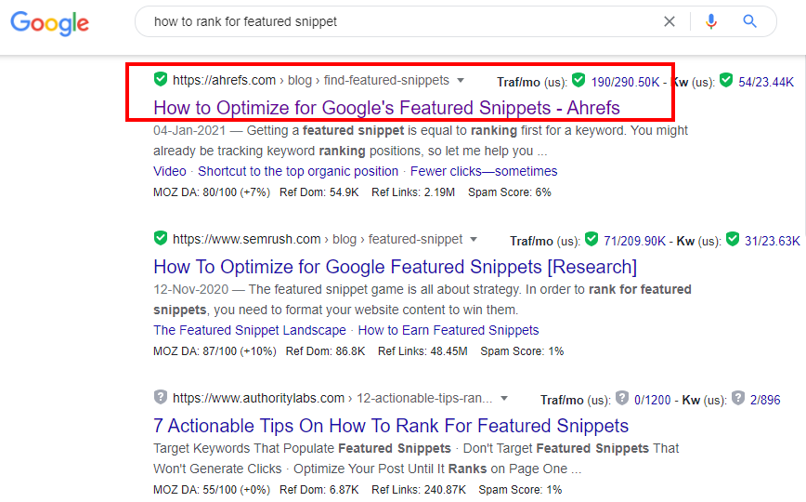
Task: Click Ref Links: 240.87K text
Action: coord(419,490)
